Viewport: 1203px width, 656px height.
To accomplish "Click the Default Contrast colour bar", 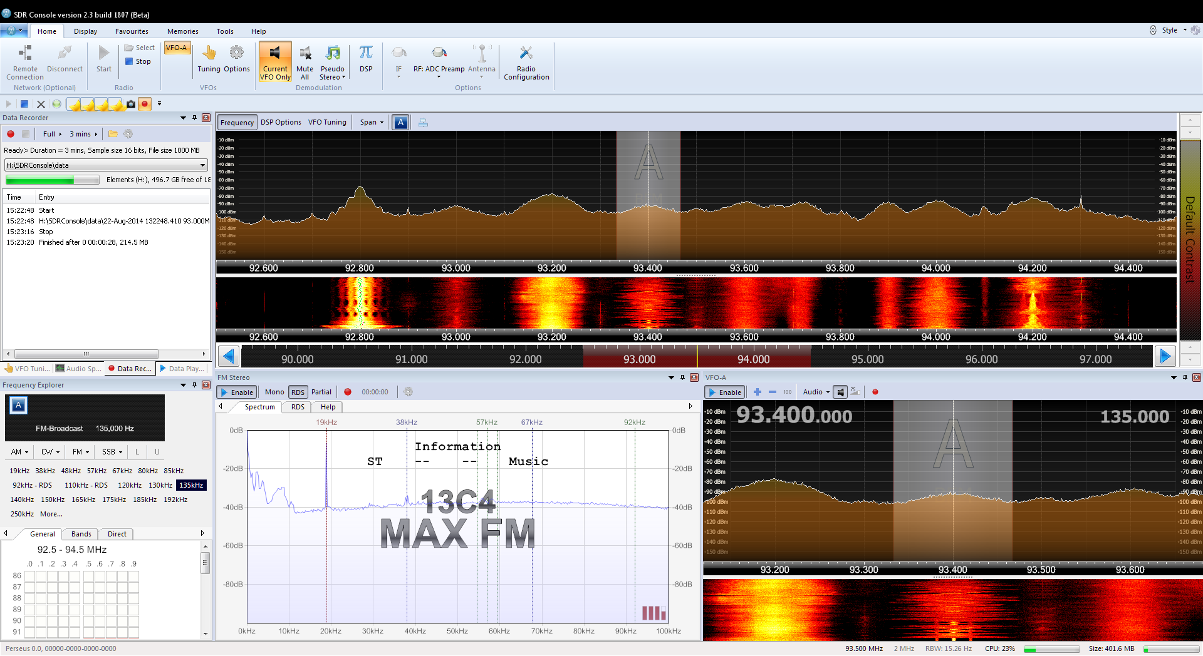I will (1190, 240).
